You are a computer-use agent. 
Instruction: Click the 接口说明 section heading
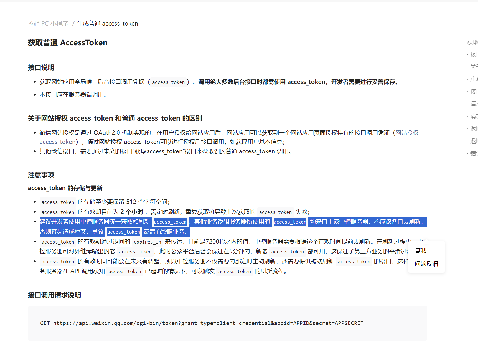[x=41, y=67]
